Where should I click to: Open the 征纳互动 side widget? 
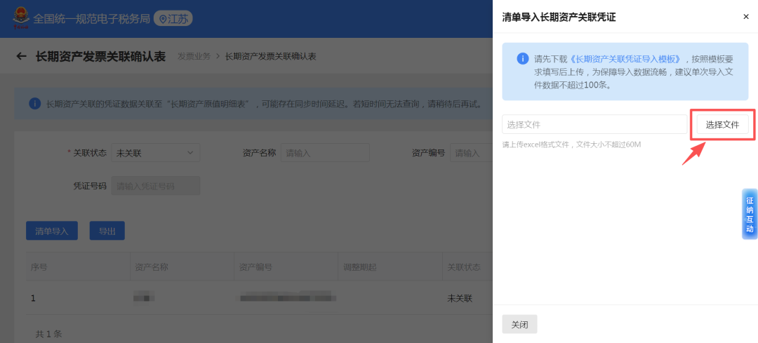[750, 214]
